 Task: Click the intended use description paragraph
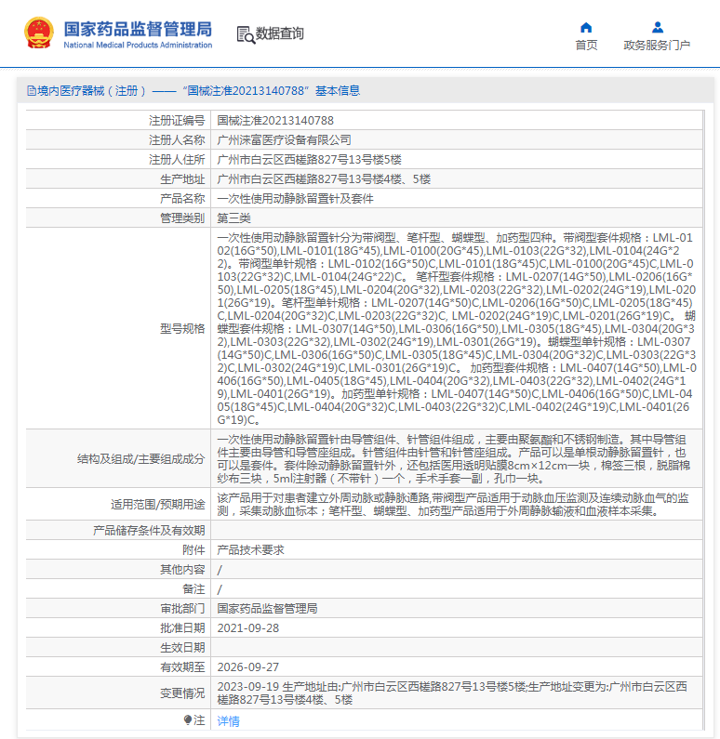[453, 505]
